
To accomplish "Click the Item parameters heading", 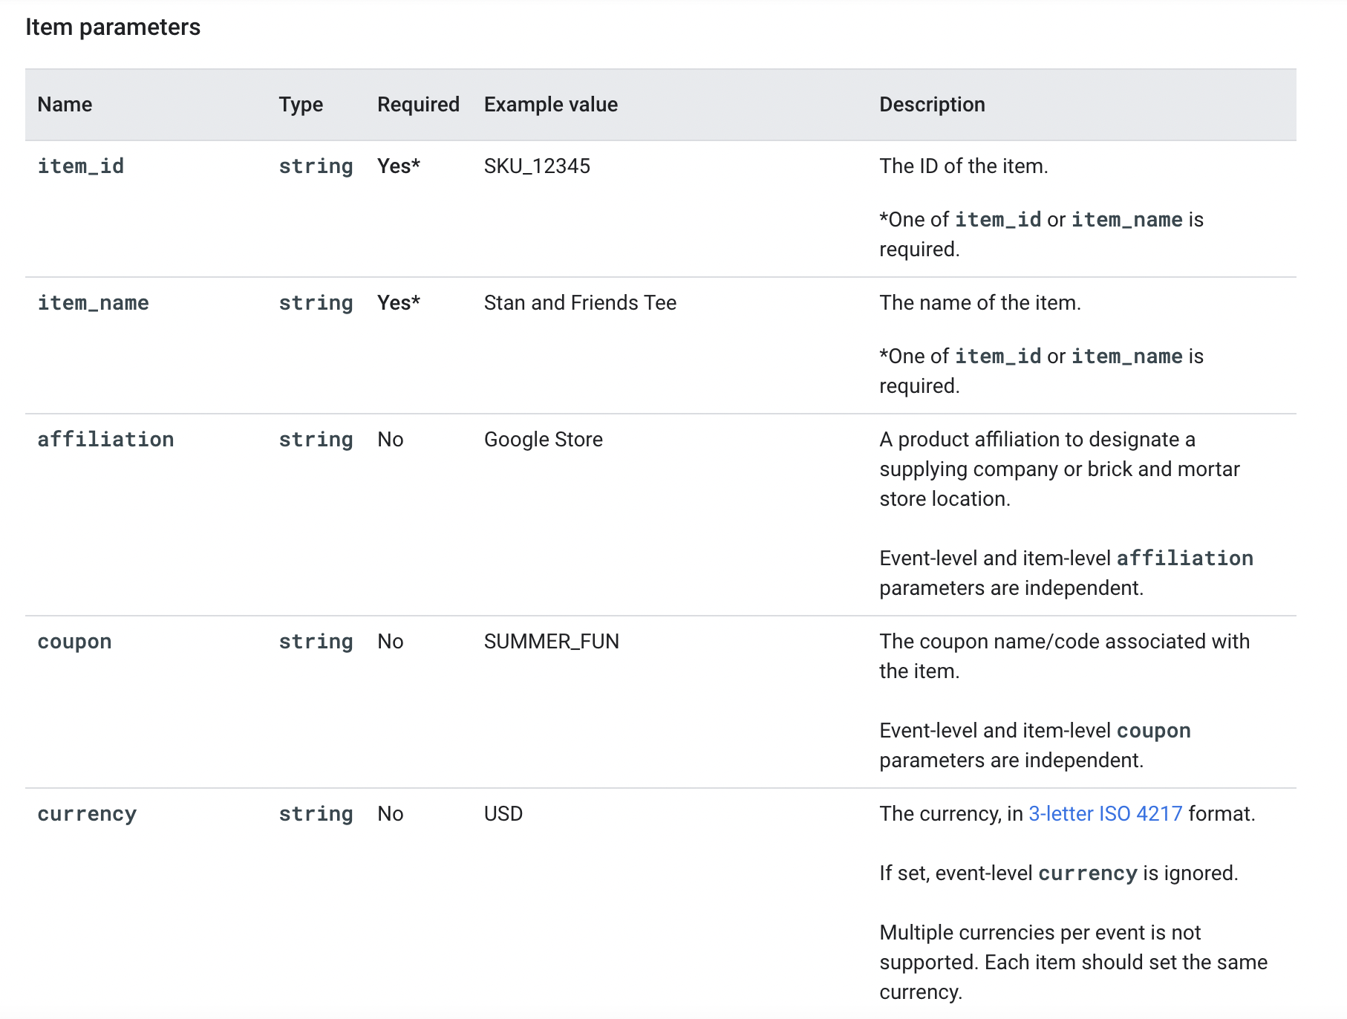I will 112,27.
